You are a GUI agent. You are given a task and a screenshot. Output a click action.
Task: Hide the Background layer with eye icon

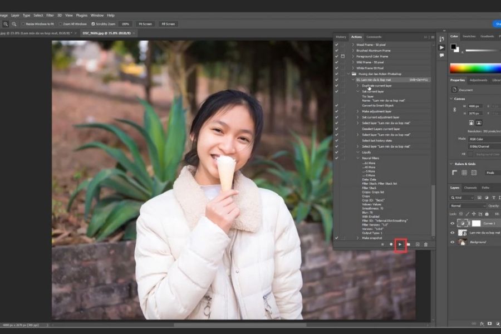tap(452, 242)
